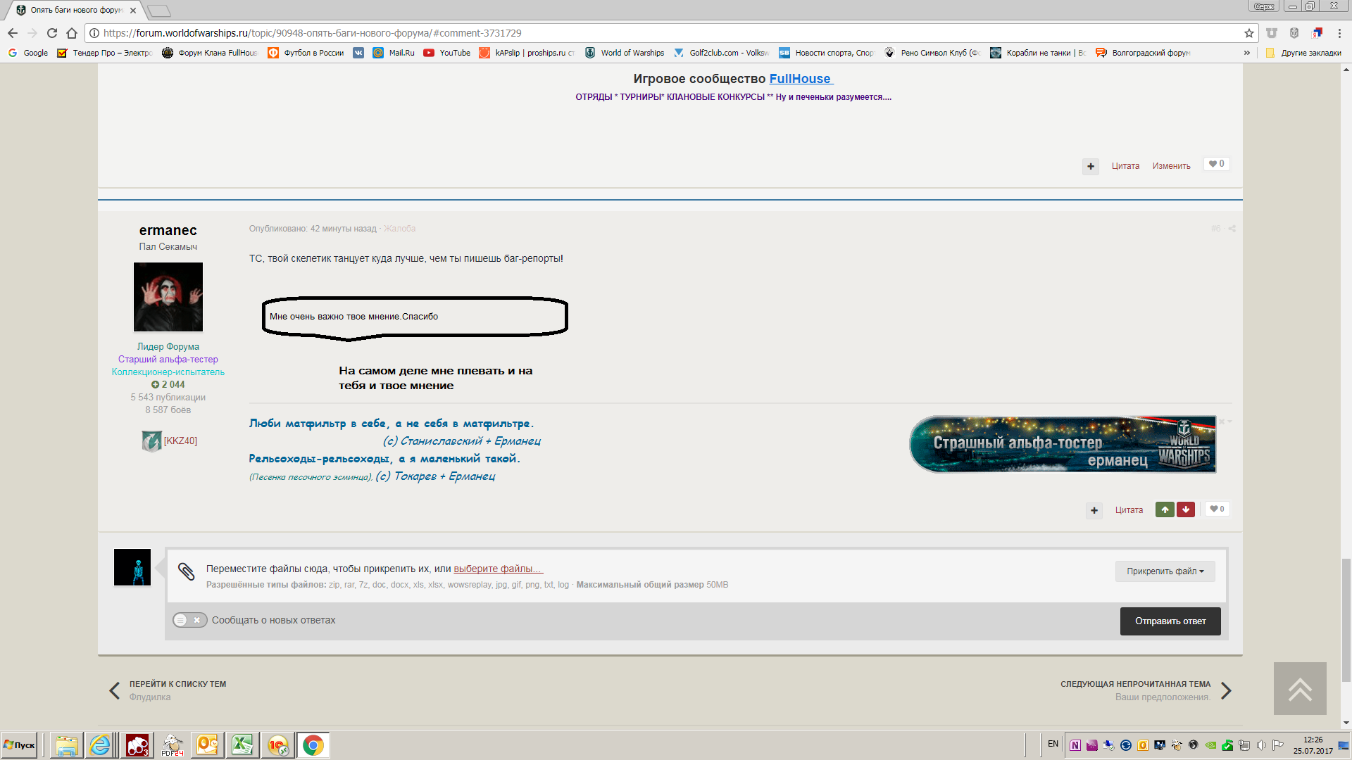Open Excel from the taskbar
Viewport: 1352px width, 760px height.
[243, 745]
